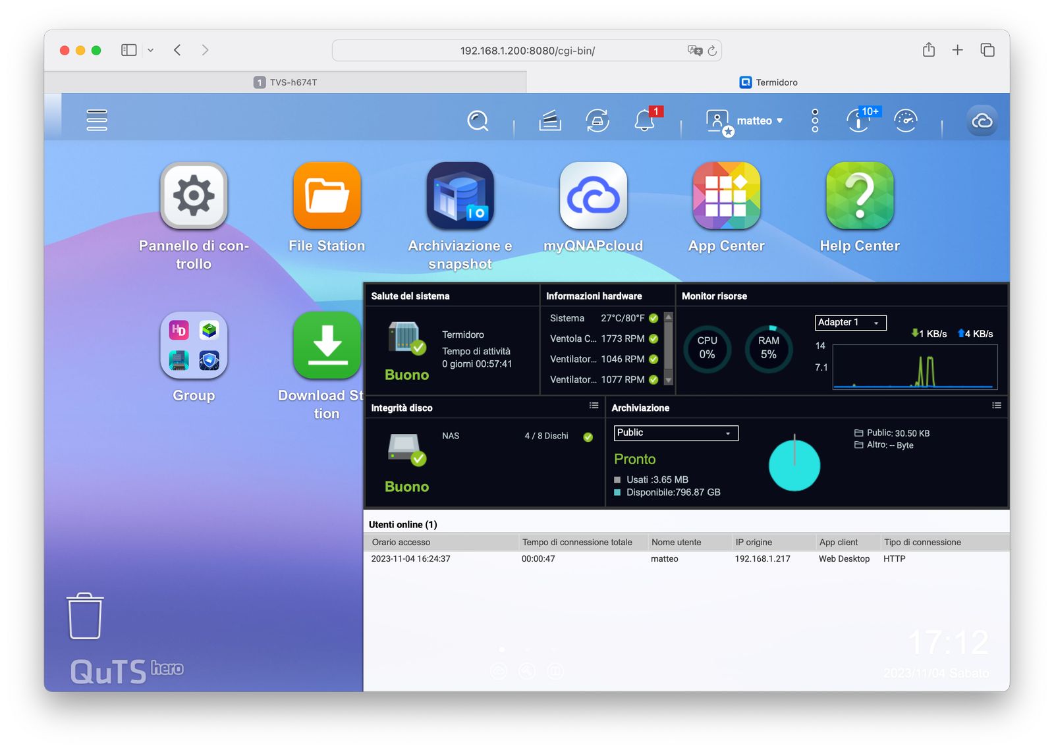
Task: Launch Download Station
Action: (x=327, y=345)
